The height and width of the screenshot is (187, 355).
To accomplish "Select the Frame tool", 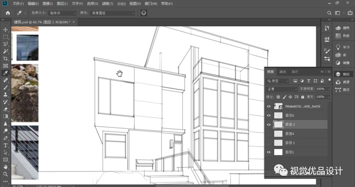I will [6, 66].
